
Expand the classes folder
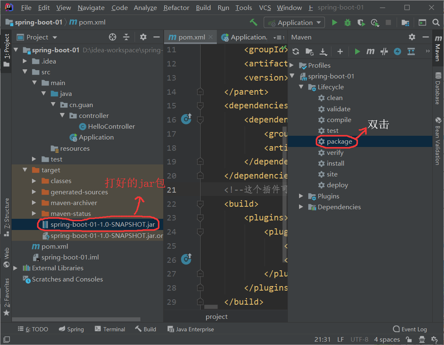(34, 181)
